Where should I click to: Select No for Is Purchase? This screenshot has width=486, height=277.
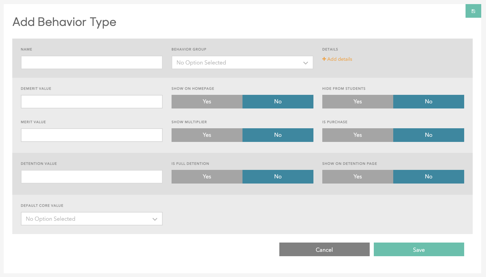point(428,135)
